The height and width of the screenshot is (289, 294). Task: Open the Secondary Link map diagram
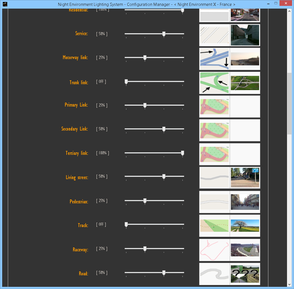click(x=214, y=131)
